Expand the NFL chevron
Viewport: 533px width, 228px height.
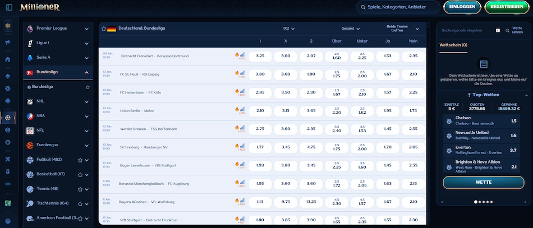[x=86, y=131]
